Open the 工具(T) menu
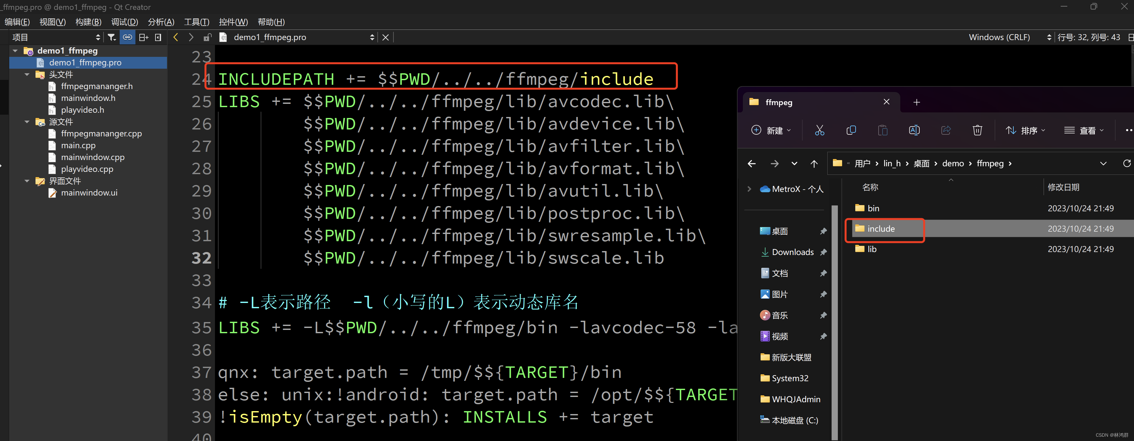1134x441 pixels. coord(196,22)
